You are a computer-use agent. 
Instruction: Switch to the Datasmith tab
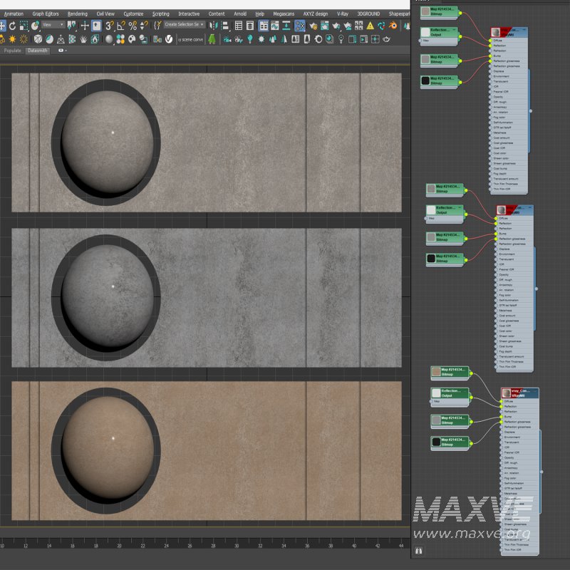[38, 51]
